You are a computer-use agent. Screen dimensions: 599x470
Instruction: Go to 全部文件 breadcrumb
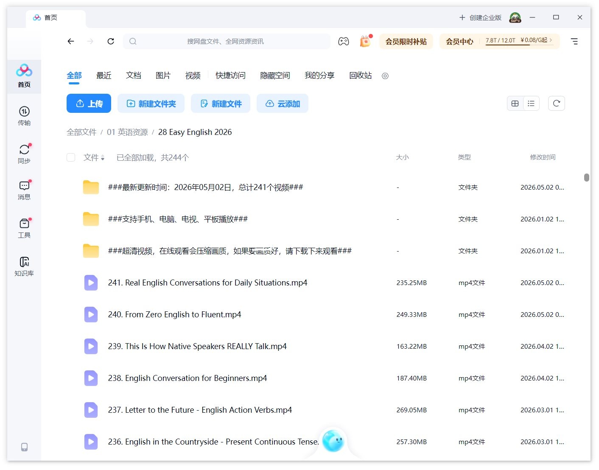pyautogui.click(x=81, y=132)
